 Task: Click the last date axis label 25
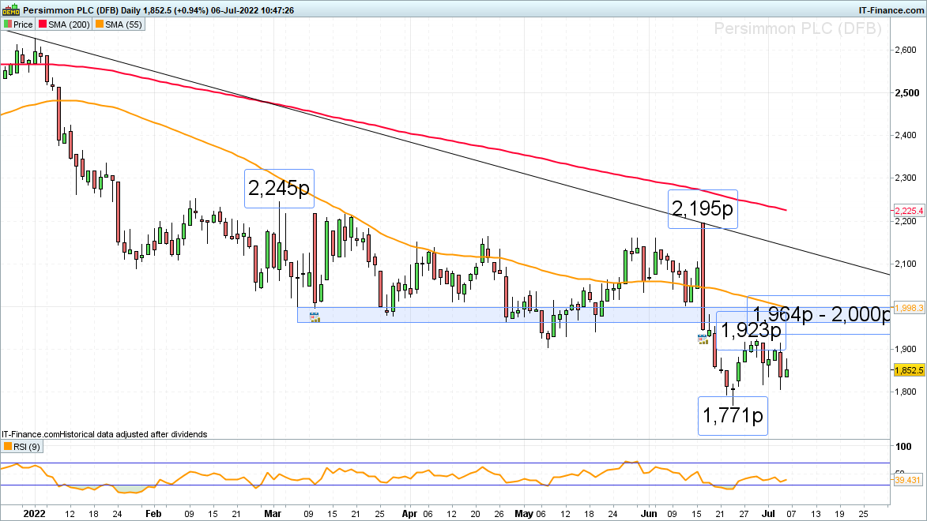862,514
